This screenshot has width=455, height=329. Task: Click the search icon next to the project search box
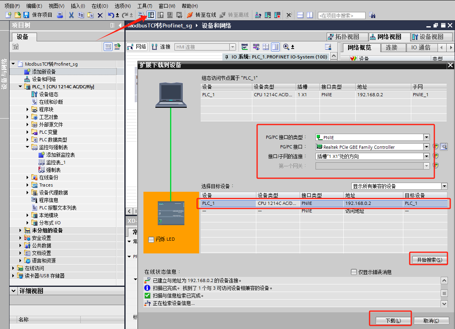click(372, 15)
